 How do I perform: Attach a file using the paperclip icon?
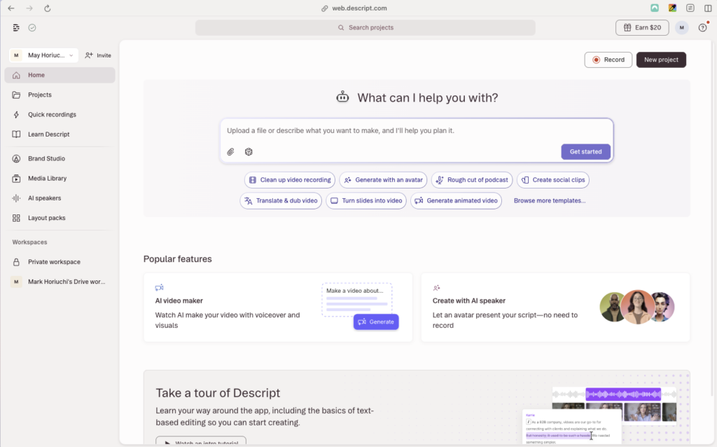pyautogui.click(x=230, y=151)
